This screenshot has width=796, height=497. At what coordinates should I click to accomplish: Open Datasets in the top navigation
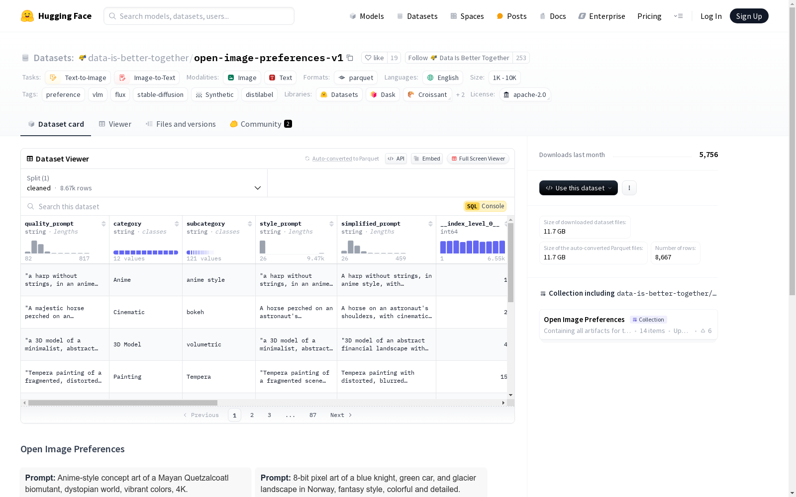417,16
